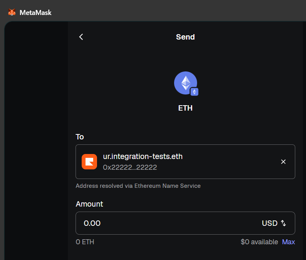Click the MetaMask title text
This screenshot has width=306, height=260.
[36, 13]
